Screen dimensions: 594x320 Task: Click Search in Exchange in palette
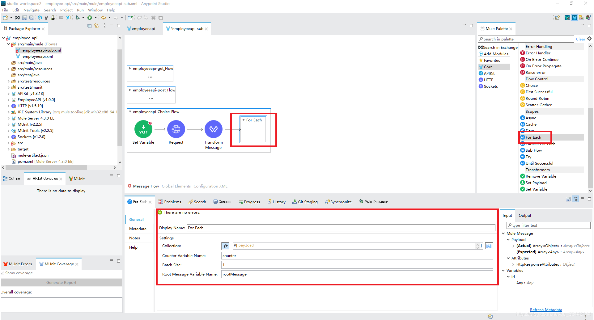click(x=498, y=48)
